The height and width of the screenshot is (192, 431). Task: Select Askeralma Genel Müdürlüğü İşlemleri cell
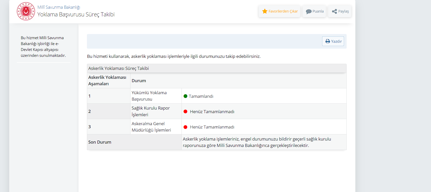click(151, 127)
